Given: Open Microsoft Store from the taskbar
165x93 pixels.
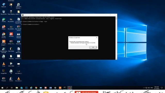Looking at the screenshot, I should point(22,88).
